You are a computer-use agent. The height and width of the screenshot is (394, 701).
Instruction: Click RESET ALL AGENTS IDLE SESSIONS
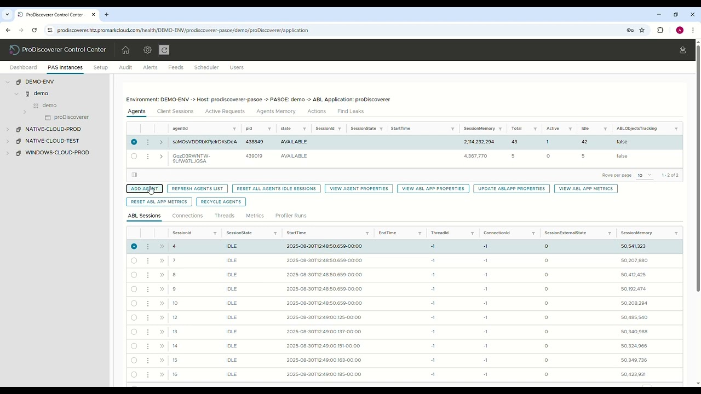(x=277, y=189)
